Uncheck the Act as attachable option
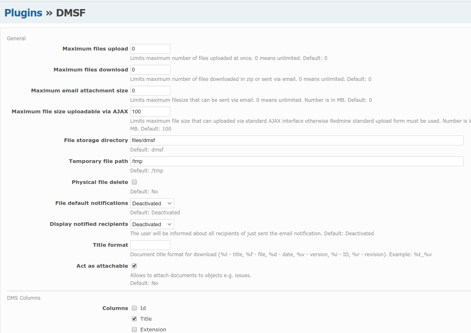This screenshot has width=471, height=333. pyautogui.click(x=134, y=266)
